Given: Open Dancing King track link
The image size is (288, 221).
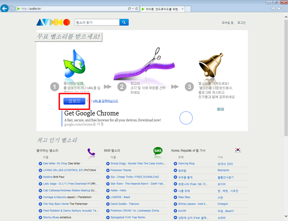Looking at the screenshot, I should tap(186, 163).
